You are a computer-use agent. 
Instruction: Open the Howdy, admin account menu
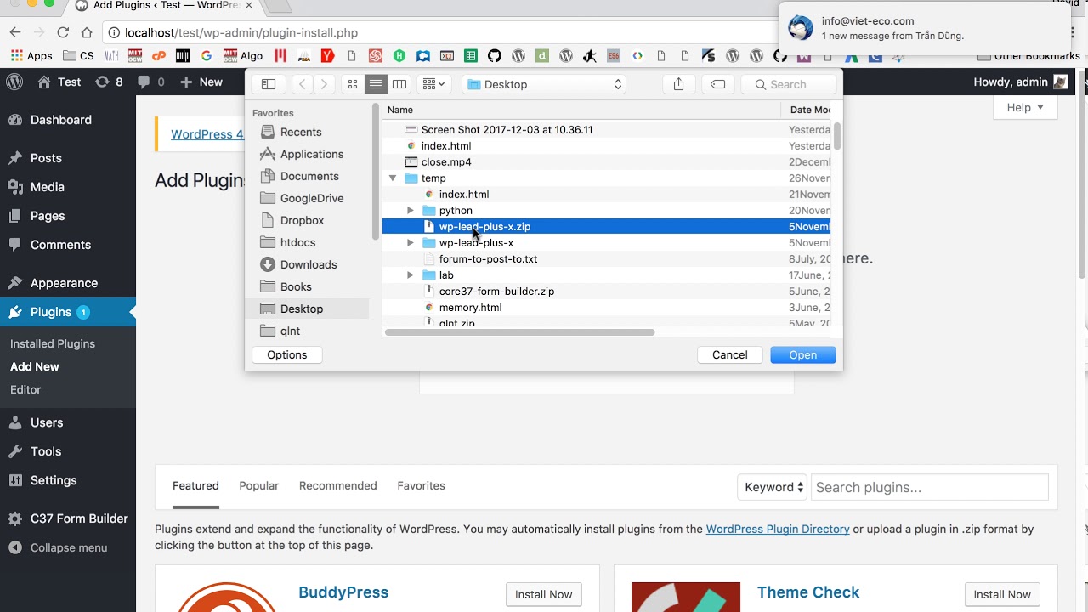click(1021, 82)
